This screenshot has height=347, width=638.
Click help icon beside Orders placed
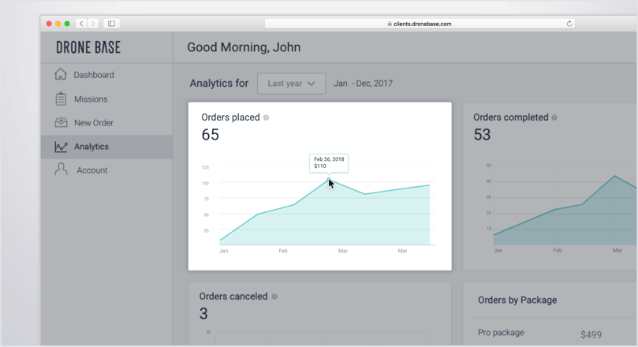pyautogui.click(x=266, y=118)
